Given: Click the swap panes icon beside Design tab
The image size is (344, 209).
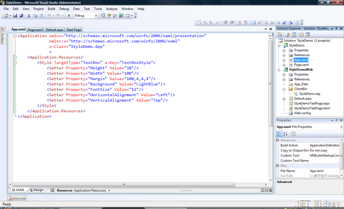Looking at the screenshot, I should 52,190.
